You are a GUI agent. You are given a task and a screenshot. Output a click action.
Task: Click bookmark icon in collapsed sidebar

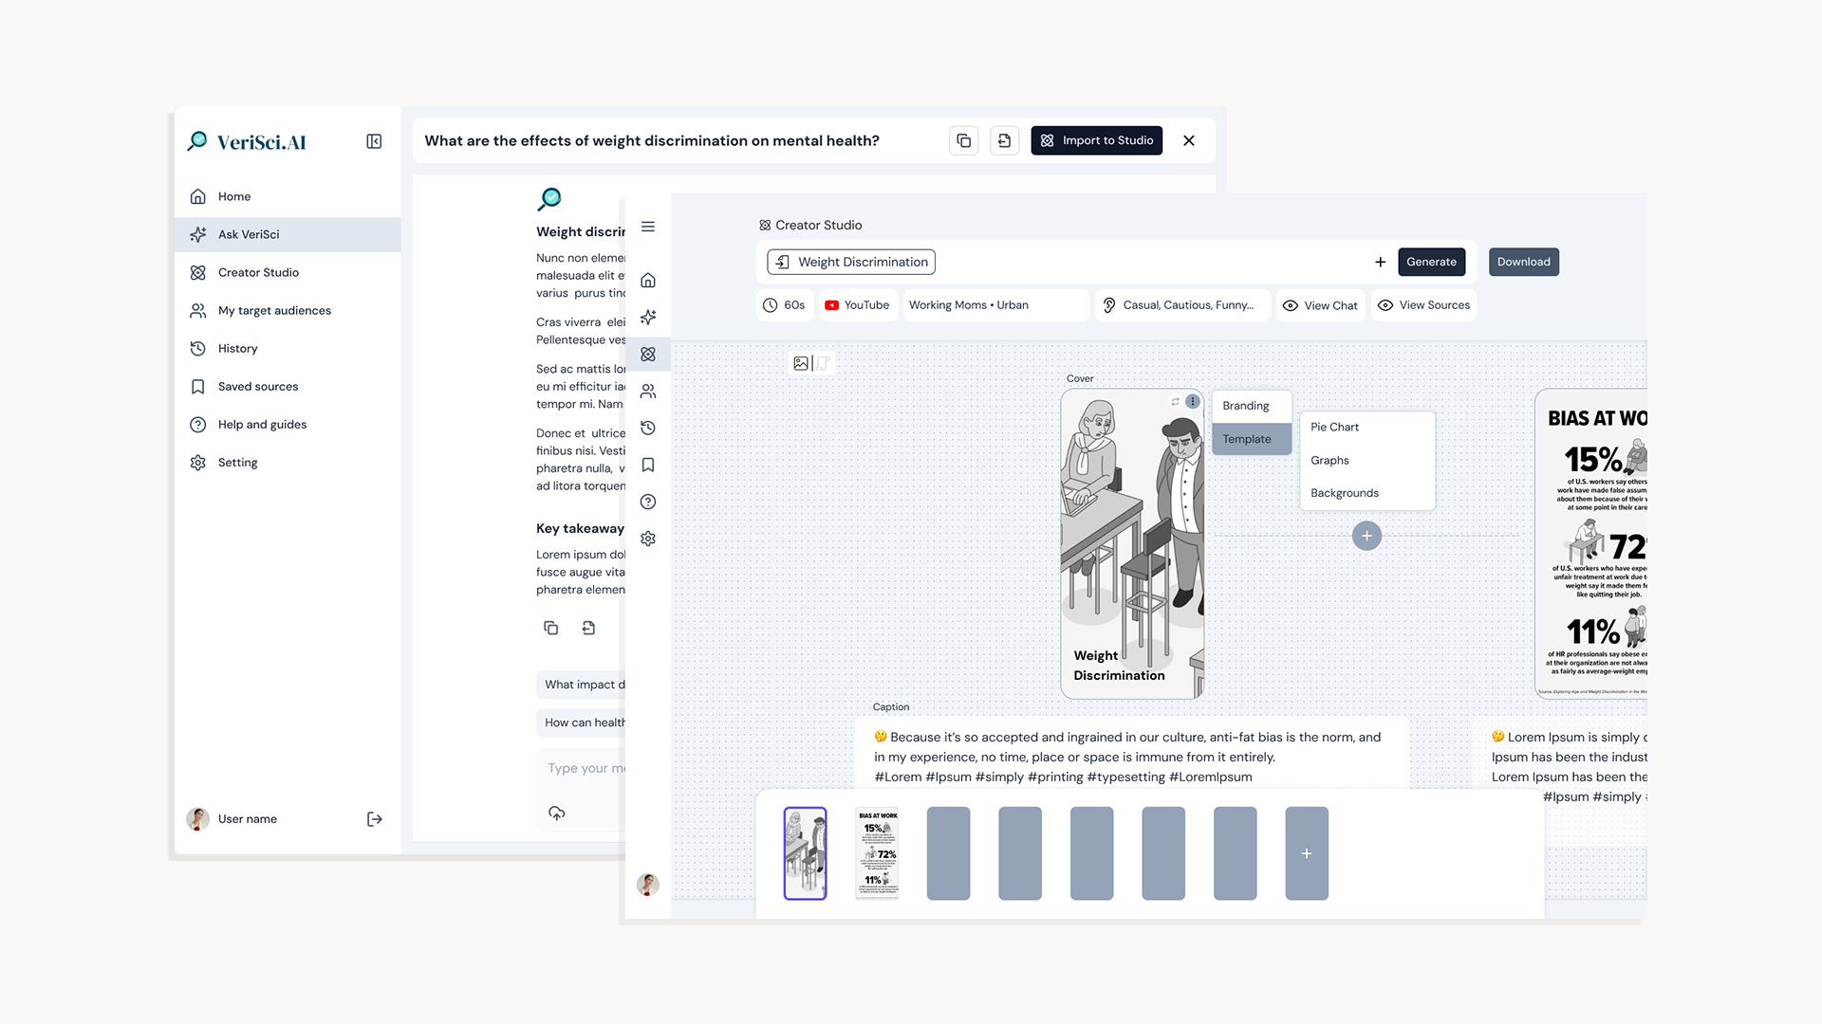648,465
